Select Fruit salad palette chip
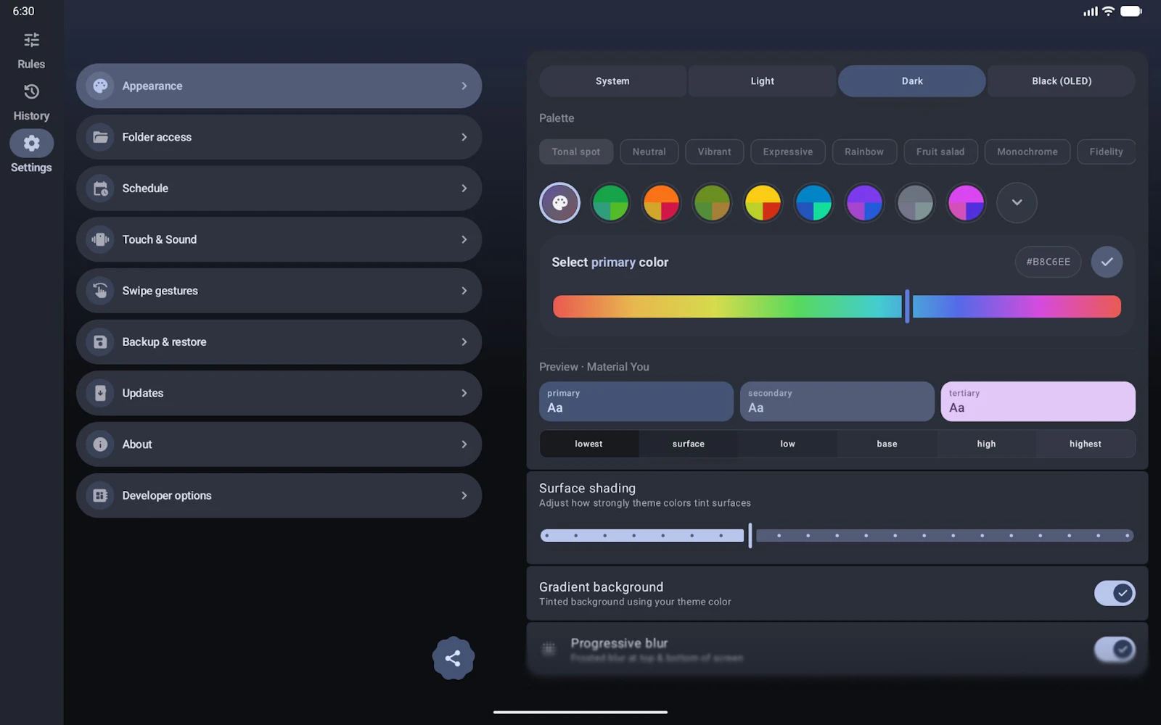This screenshot has width=1161, height=725. click(940, 152)
